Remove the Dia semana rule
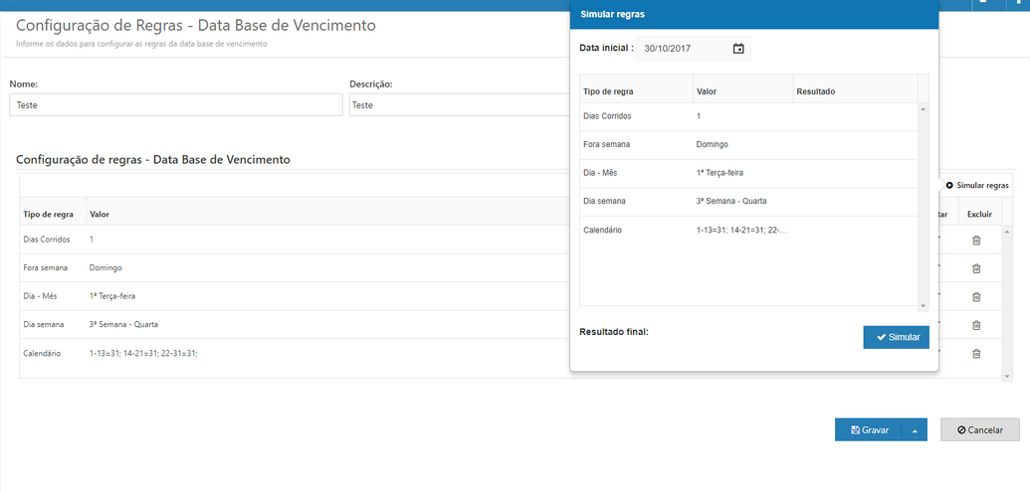 click(x=976, y=324)
